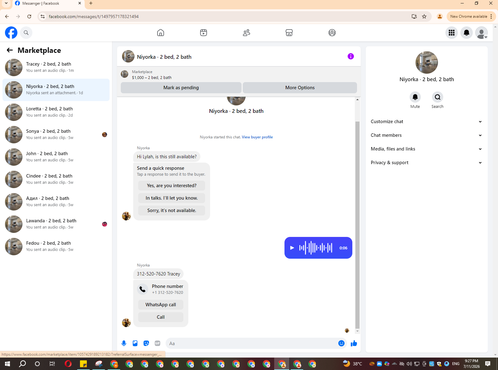Open Fedou 2 bed, 2 bath conversation
The image size is (498, 370).
(56, 247)
